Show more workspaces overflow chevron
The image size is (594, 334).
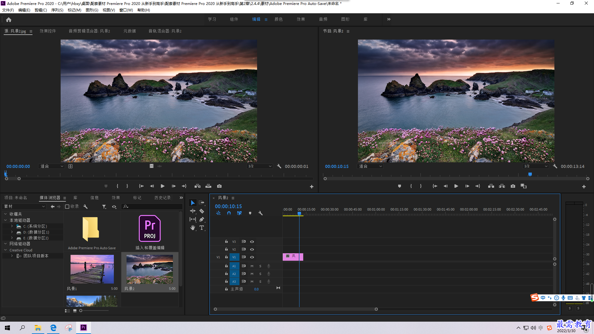click(389, 19)
